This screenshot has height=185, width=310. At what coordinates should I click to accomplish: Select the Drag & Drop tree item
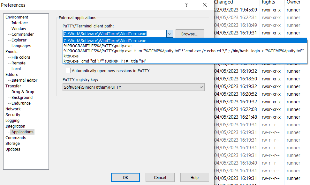coord(23,92)
